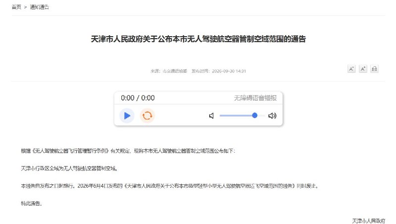The width and height of the screenshot is (396, 224).
Task: Click the source and publish time line
Action: tap(198, 71)
